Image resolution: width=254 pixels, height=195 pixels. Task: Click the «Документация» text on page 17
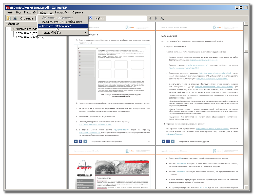(122, 130)
